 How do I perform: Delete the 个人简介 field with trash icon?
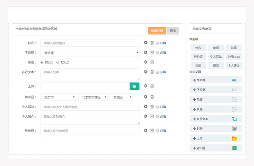[152, 116]
